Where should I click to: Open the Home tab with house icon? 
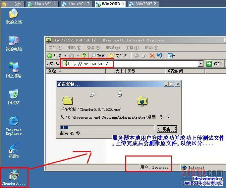point(12,4)
